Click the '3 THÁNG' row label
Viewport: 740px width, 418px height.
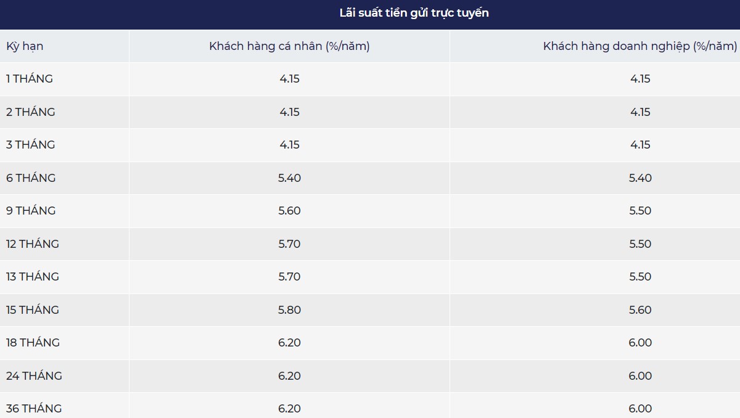coord(31,145)
